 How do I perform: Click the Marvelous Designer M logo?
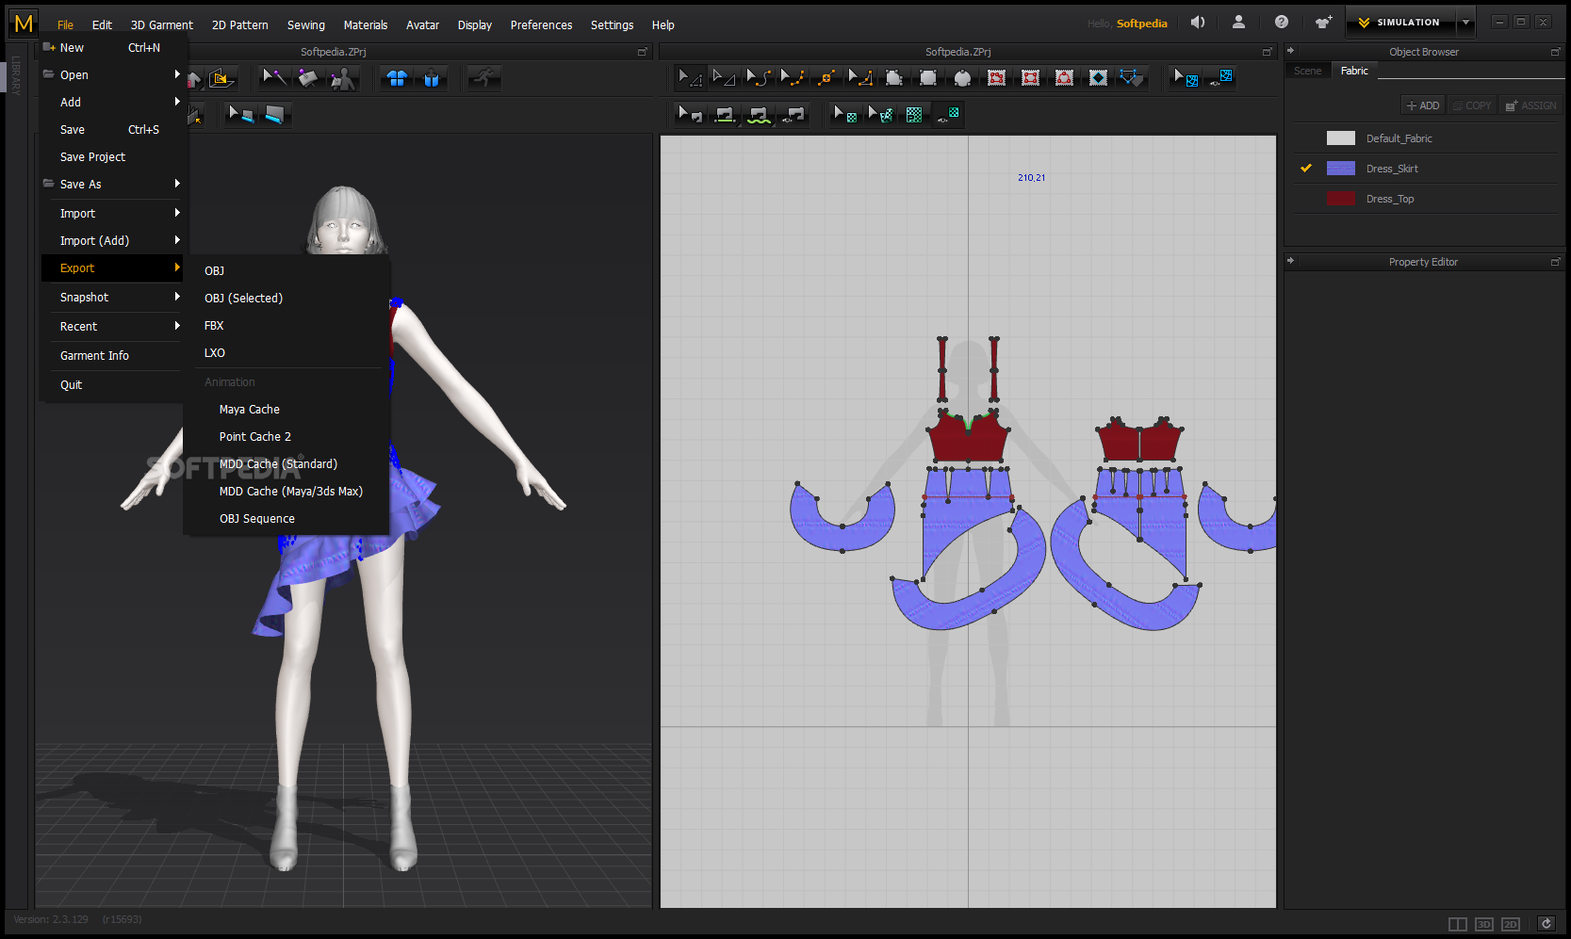point(24,24)
